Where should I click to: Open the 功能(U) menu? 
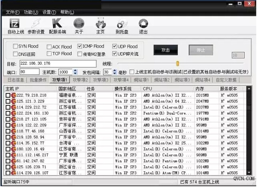tap(31, 12)
